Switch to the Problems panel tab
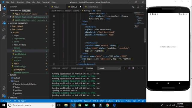 (56, 68)
